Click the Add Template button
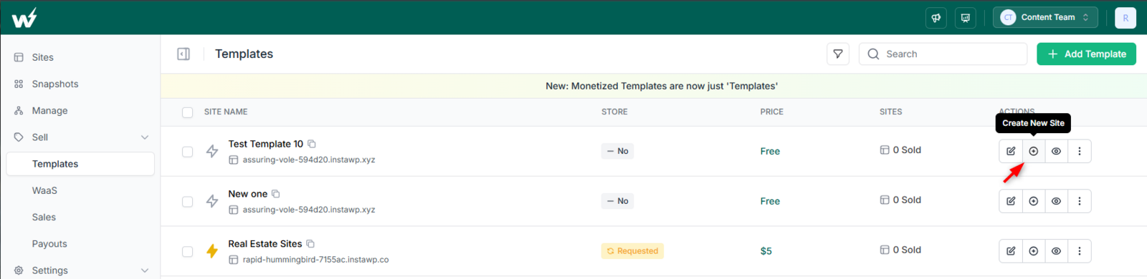 coord(1086,54)
